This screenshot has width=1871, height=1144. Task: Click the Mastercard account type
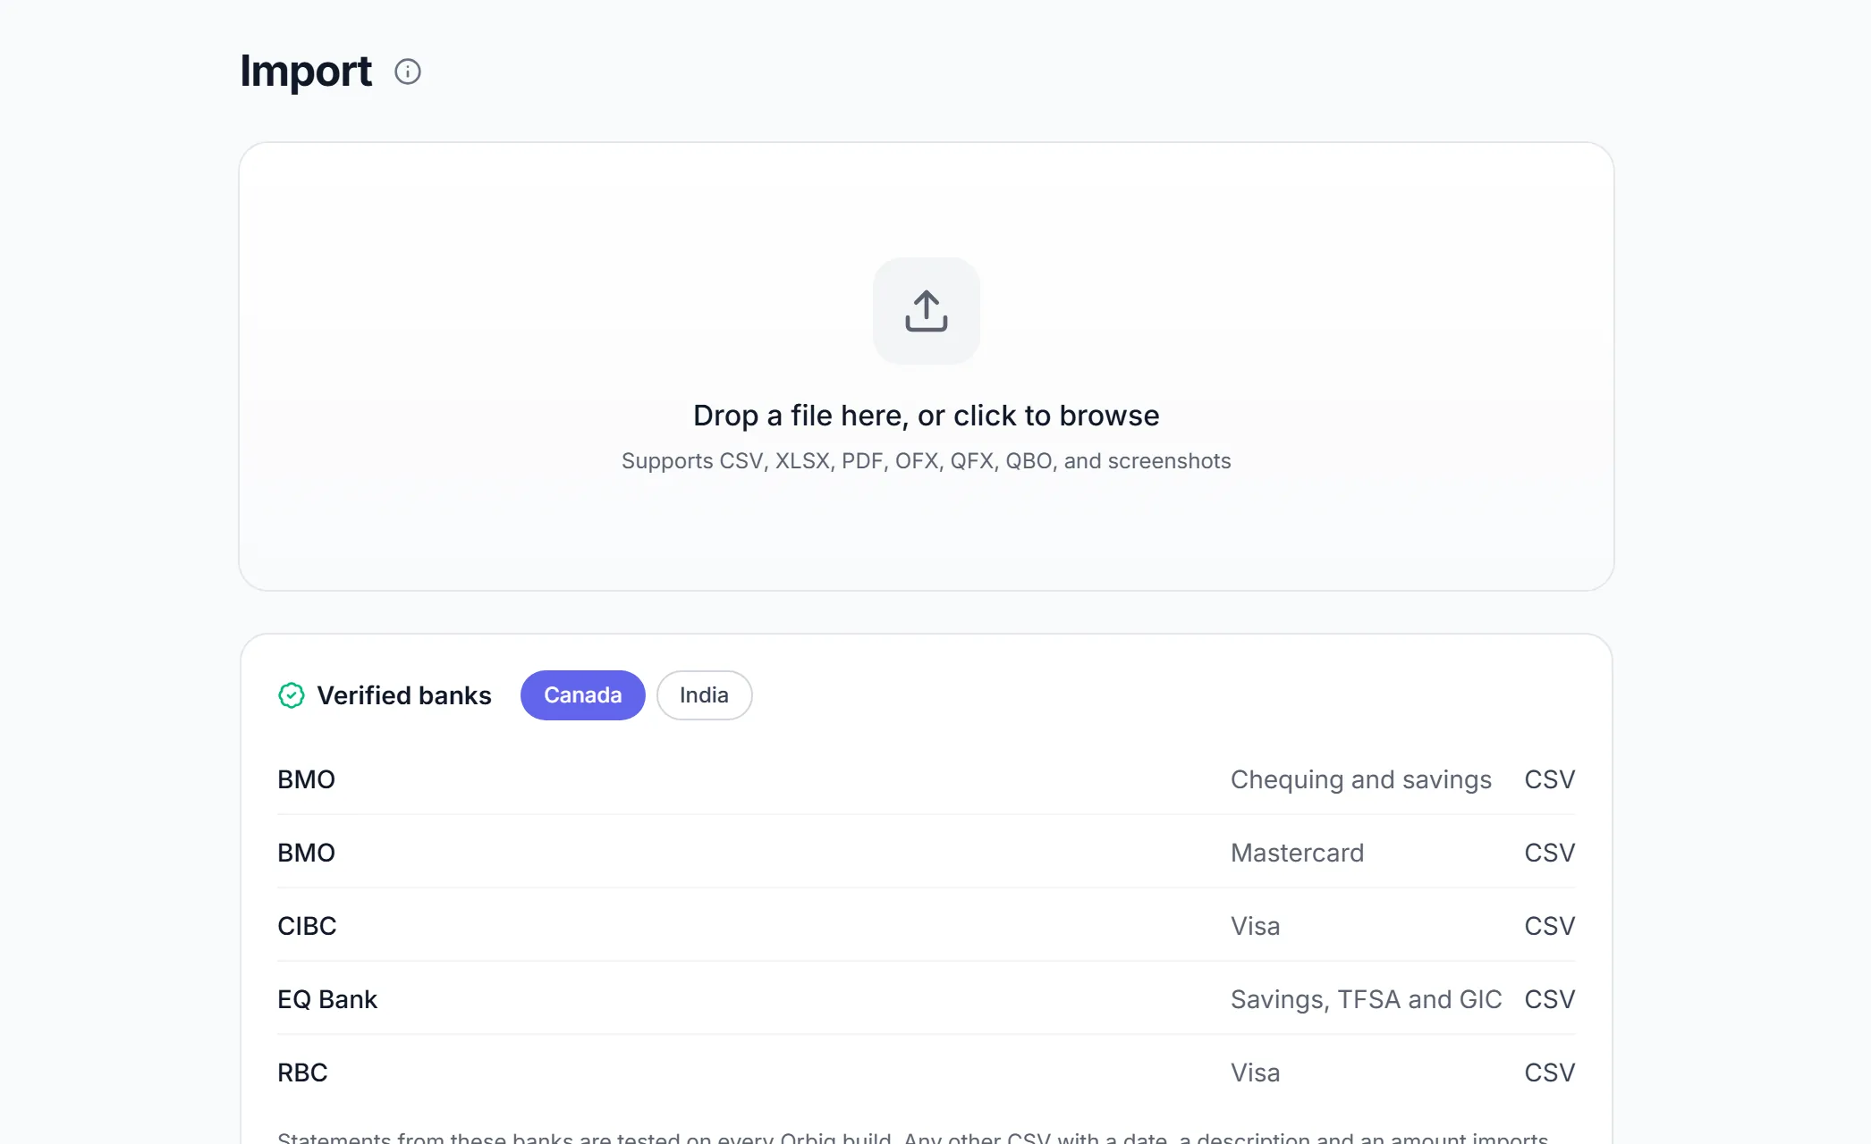tap(1298, 853)
